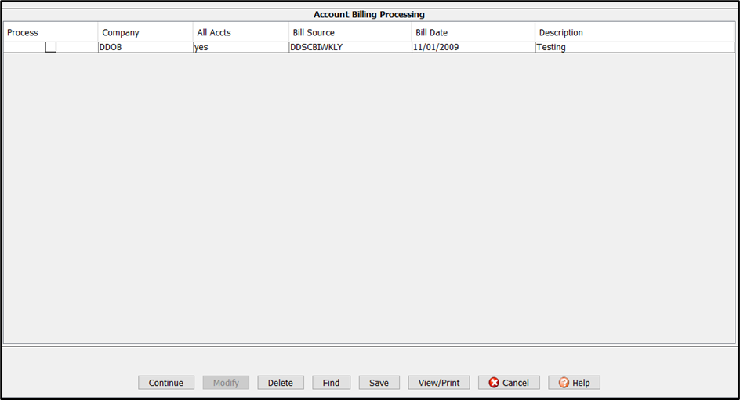Select the All Accts column header

click(214, 33)
